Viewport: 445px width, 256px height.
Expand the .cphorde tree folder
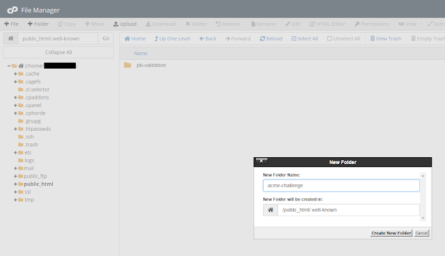click(x=15, y=113)
